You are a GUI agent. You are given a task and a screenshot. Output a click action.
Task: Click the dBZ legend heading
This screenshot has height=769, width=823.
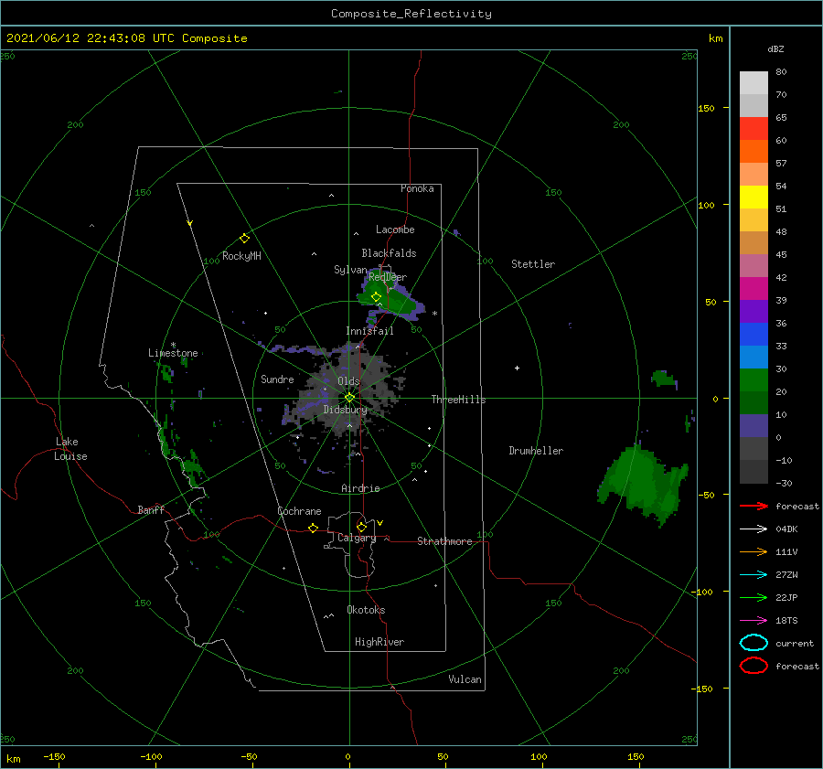pyautogui.click(x=775, y=48)
